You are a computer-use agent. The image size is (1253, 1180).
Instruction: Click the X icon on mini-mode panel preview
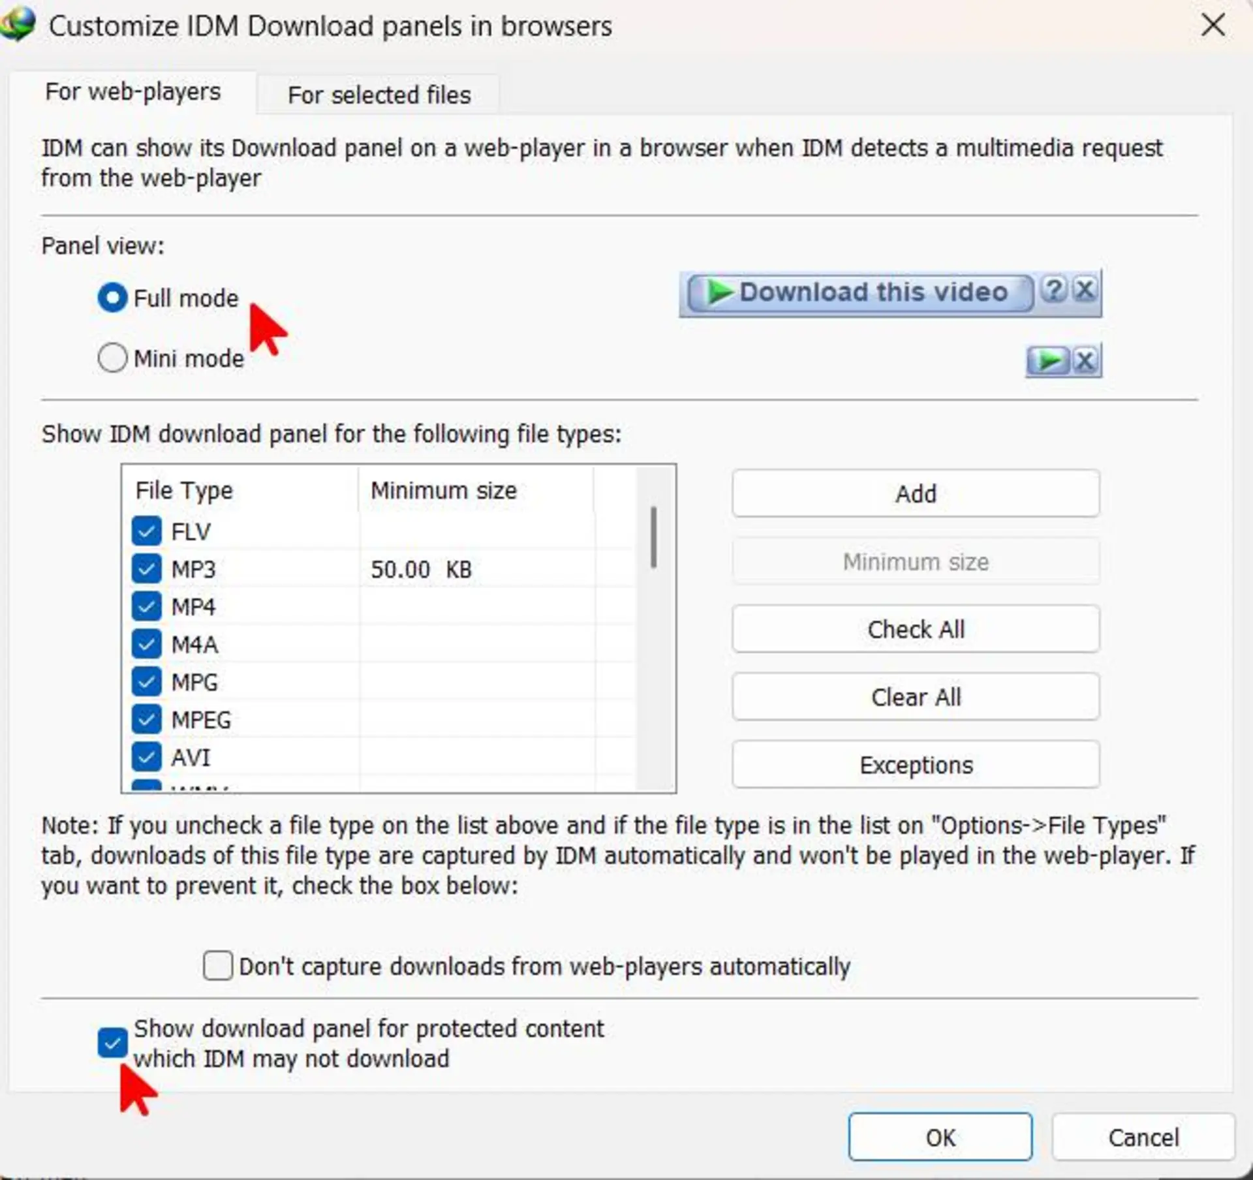(x=1085, y=361)
